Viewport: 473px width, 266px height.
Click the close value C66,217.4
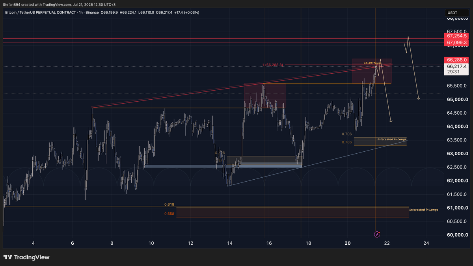pos(165,13)
